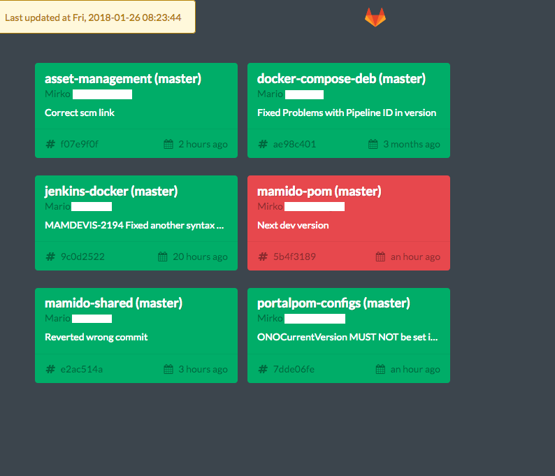Click calendar icon in mamido-pom card
This screenshot has height=476, width=555.
point(380,257)
